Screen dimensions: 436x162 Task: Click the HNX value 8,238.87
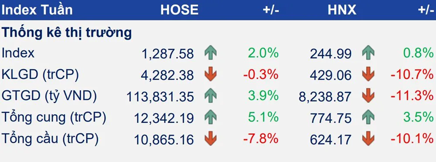(325, 97)
